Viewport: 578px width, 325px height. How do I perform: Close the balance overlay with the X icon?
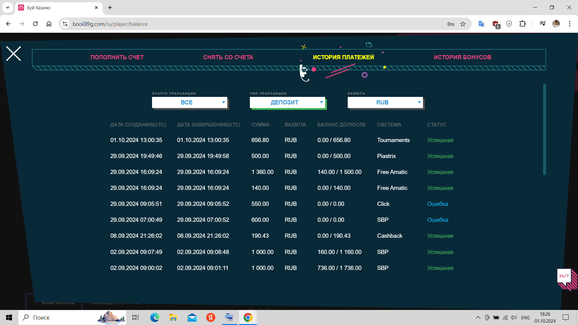[14, 54]
